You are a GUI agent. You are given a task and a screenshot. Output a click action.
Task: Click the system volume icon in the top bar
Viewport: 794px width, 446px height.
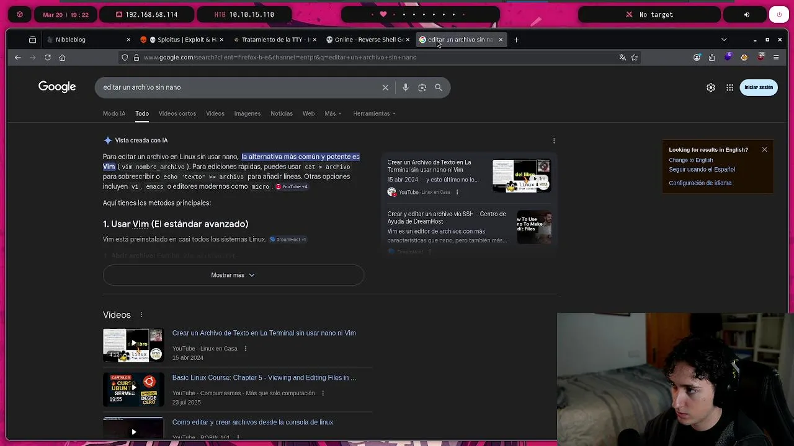pyautogui.click(x=746, y=14)
